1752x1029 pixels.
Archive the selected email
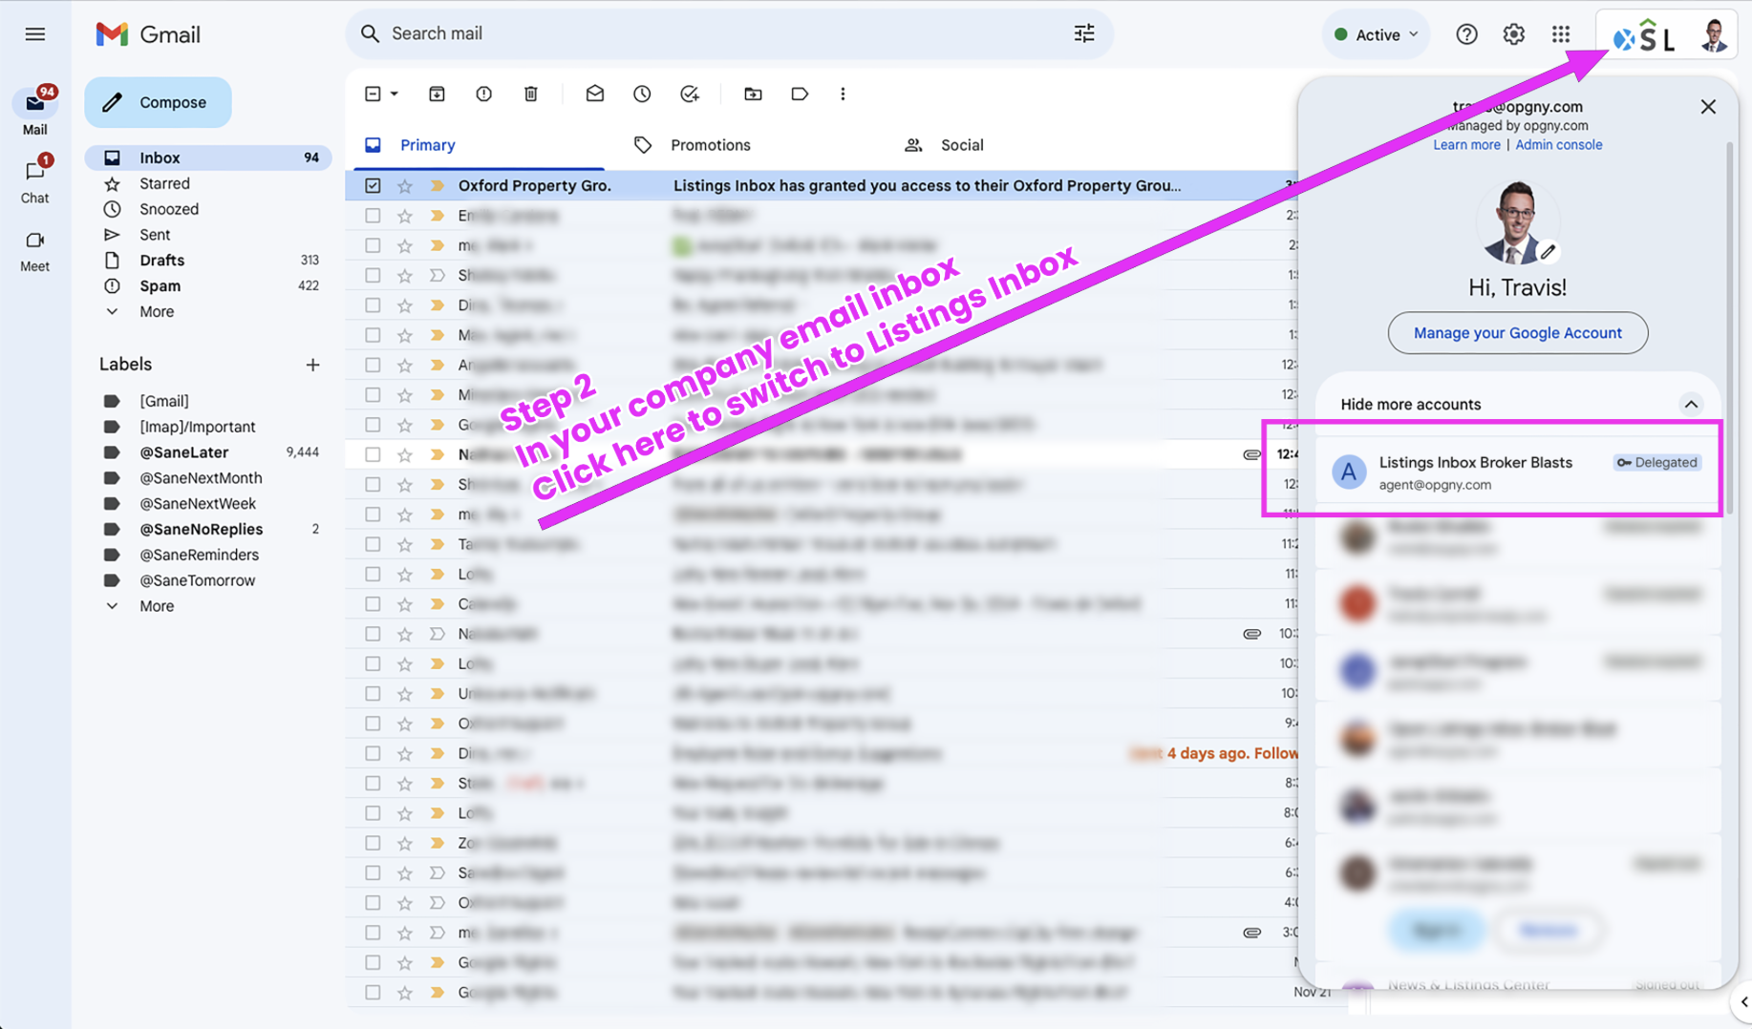pyautogui.click(x=437, y=94)
